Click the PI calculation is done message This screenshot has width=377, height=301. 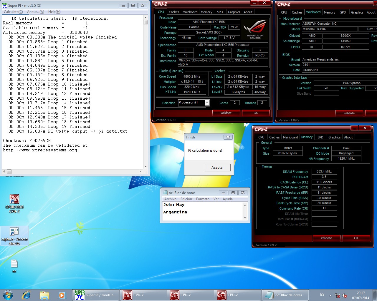point(205,150)
